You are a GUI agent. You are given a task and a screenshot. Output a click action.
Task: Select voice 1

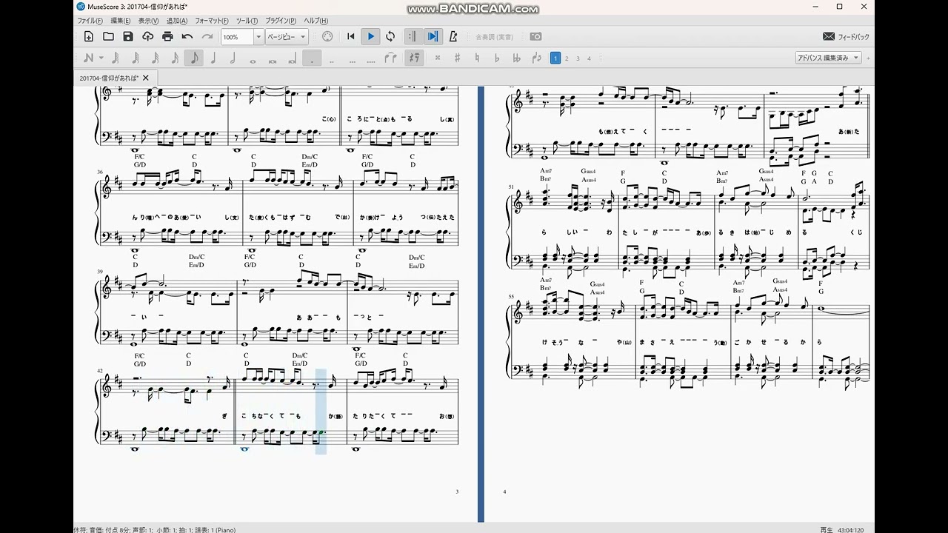tap(555, 58)
